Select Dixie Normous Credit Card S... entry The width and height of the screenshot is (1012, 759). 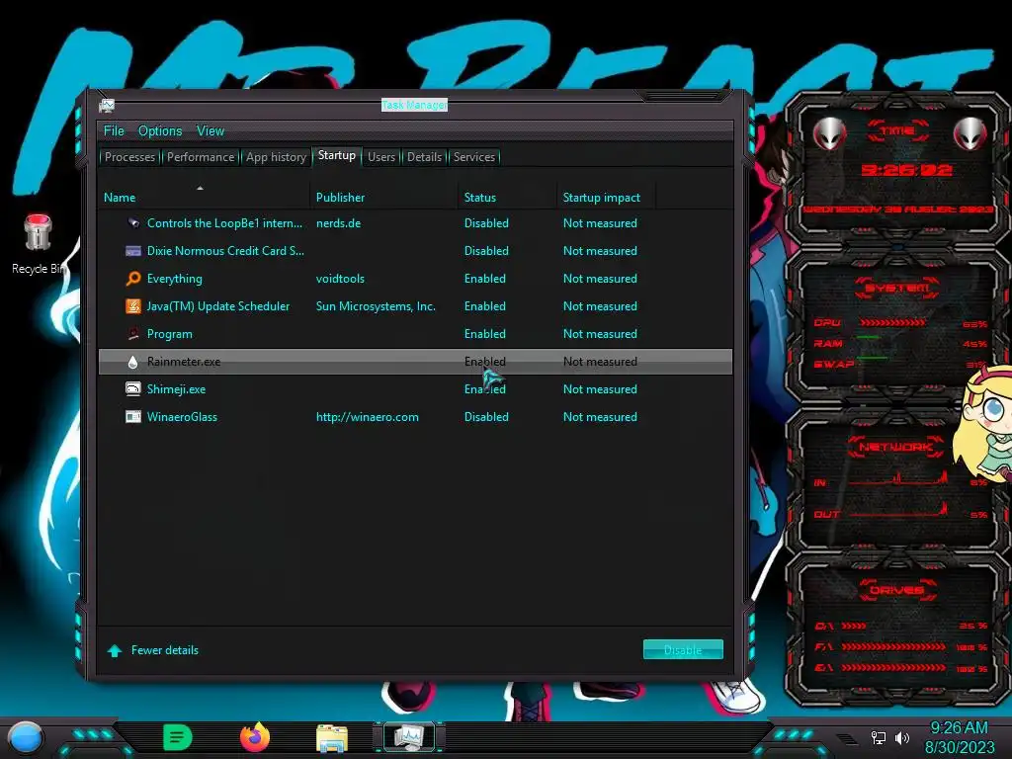[x=225, y=251]
